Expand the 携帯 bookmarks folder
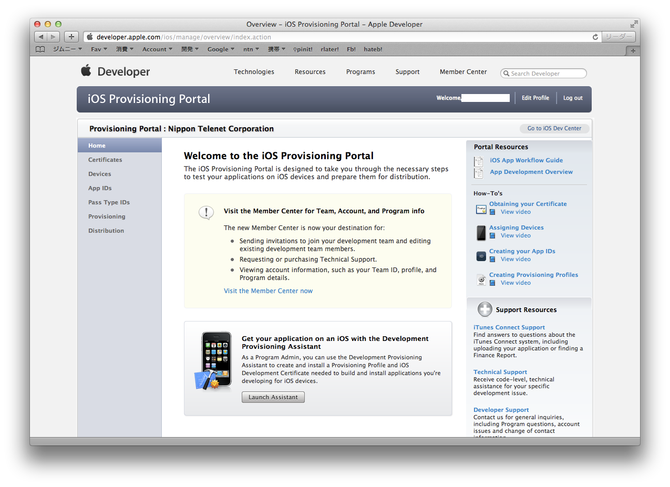This screenshot has width=670, height=487. click(276, 49)
